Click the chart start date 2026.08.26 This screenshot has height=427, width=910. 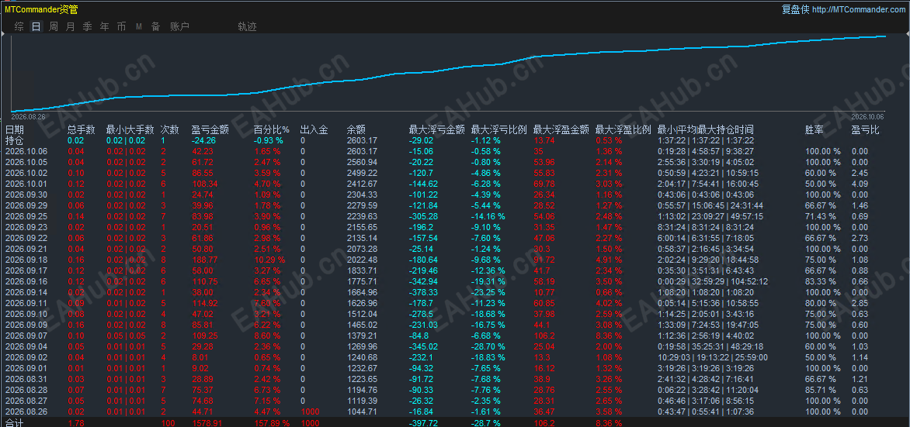pyautogui.click(x=28, y=116)
